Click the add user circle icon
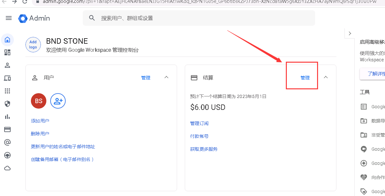385x196 pixels. (58, 101)
